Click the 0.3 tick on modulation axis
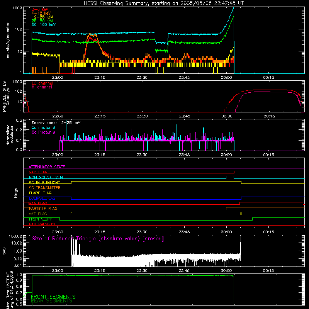 (19, 120)
